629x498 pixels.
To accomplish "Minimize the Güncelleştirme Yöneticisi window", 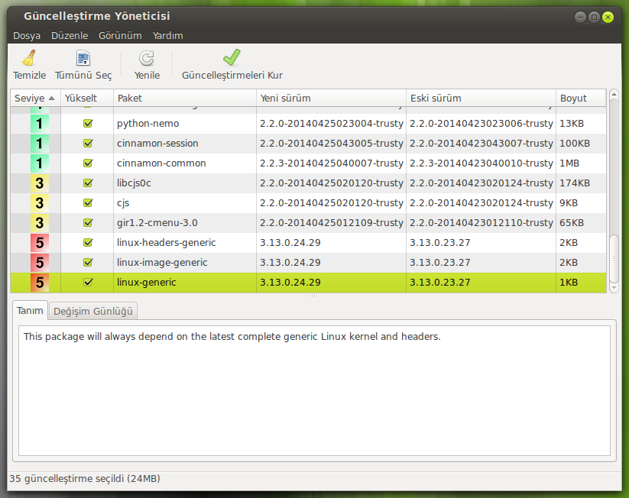I will click(580, 17).
